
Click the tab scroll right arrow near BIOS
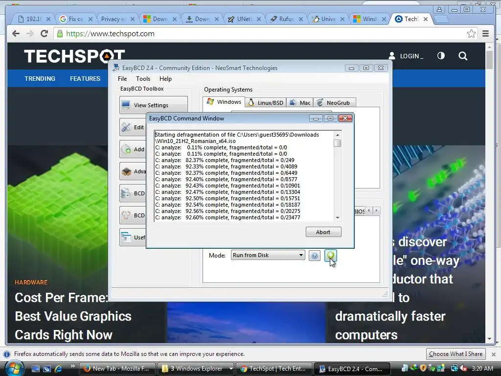(376, 211)
